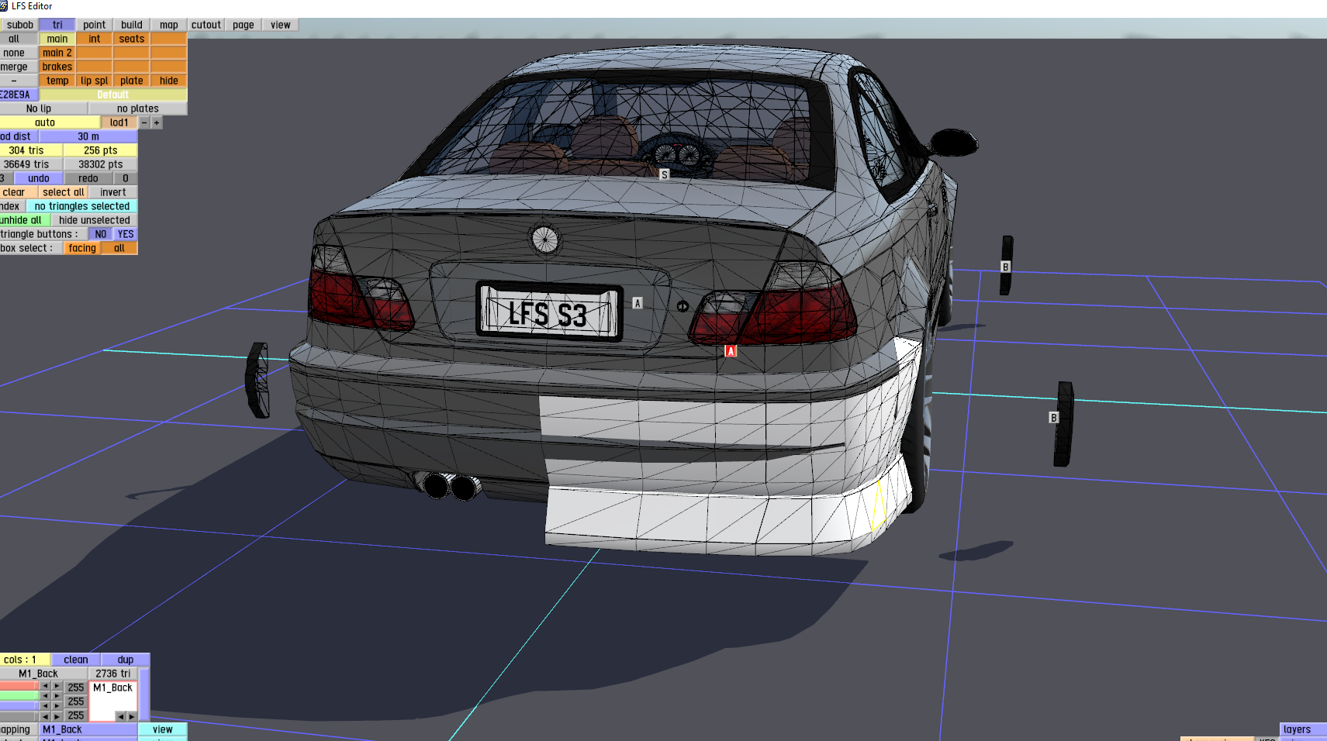
Task: Toggle the main 2 layer group
Action: 57,53
